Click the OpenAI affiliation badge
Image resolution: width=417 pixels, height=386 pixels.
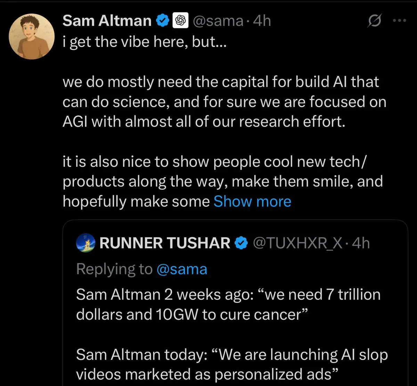pos(180,21)
